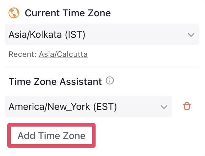Click the "Asia/Kolkata (IST)" text in the dropdown
The height and width of the screenshot is (156, 205).
click(x=47, y=35)
